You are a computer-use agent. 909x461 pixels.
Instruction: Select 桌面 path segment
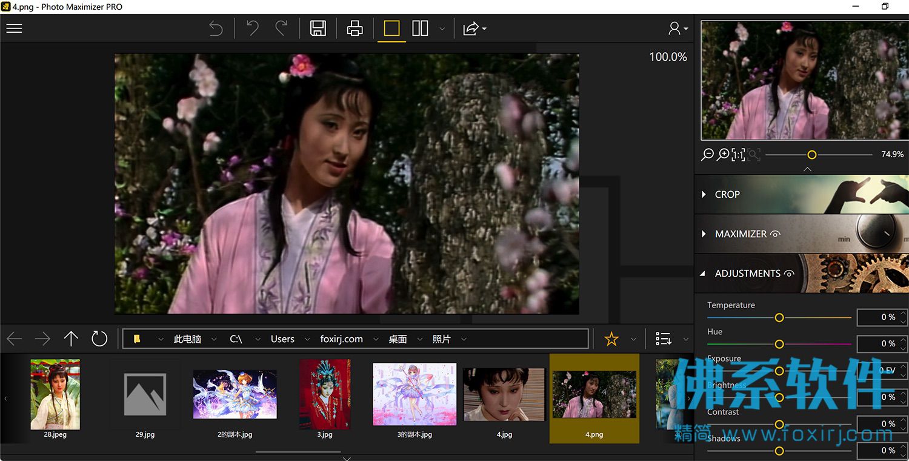tap(398, 339)
